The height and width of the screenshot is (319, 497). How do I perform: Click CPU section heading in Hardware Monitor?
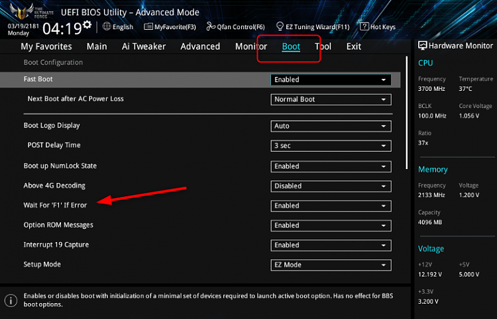[x=425, y=63]
